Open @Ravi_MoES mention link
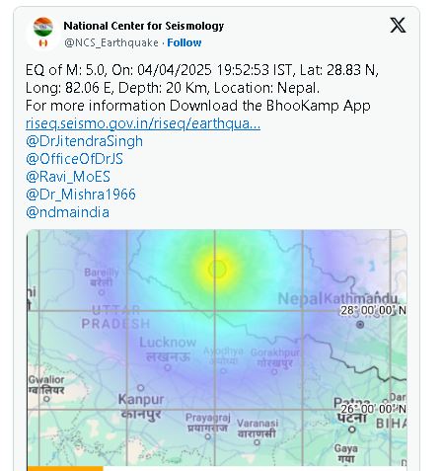Viewport: 443px width, 471px height. coord(68,177)
